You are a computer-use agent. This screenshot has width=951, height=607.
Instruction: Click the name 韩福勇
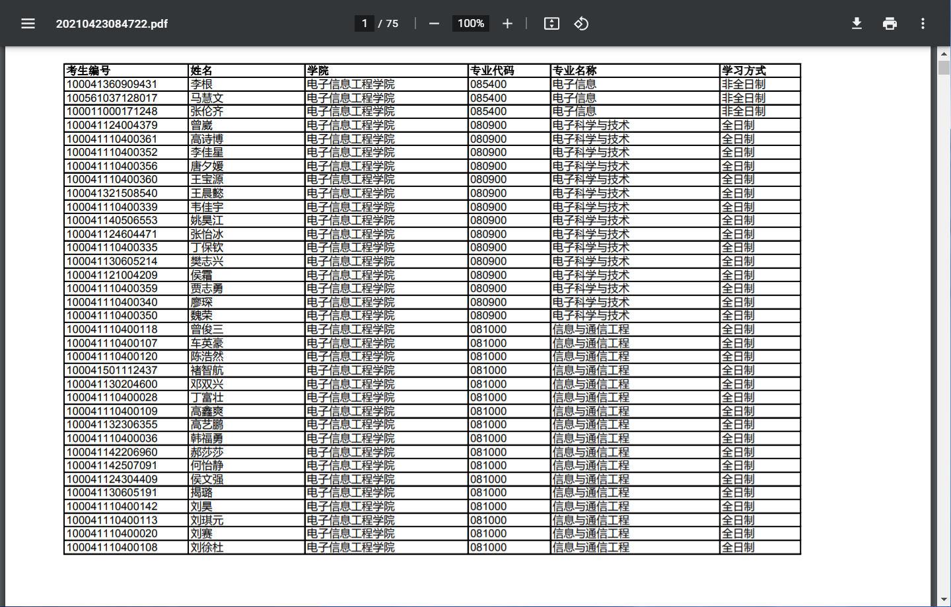click(207, 439)
